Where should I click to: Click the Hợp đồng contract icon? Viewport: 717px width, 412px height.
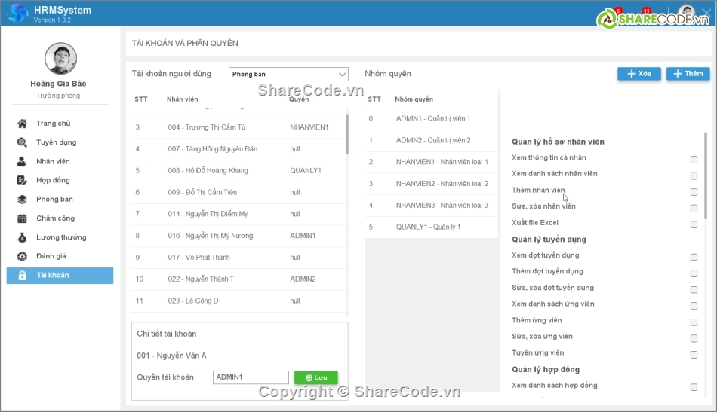[22, 180]
